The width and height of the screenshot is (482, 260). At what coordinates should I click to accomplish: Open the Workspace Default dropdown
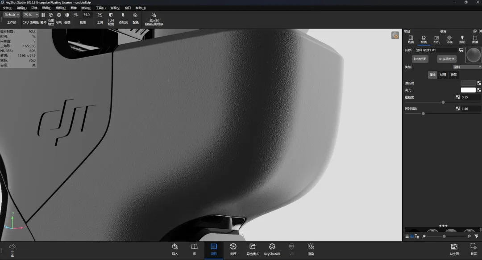click(12, 15)
